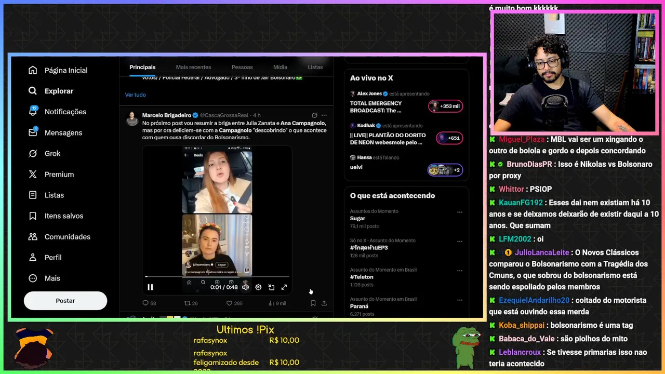Reply to Marcelo Brigadeiro's post
Image resolution: width=665 pixels, height=374 pixels.
point(149,303)
